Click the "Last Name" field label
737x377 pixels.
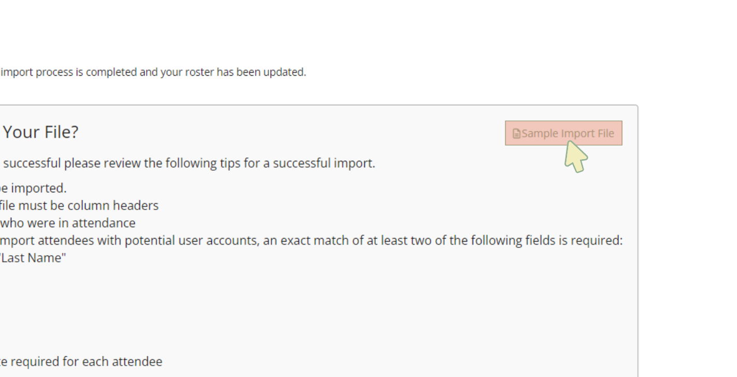[x=33, y=258]
